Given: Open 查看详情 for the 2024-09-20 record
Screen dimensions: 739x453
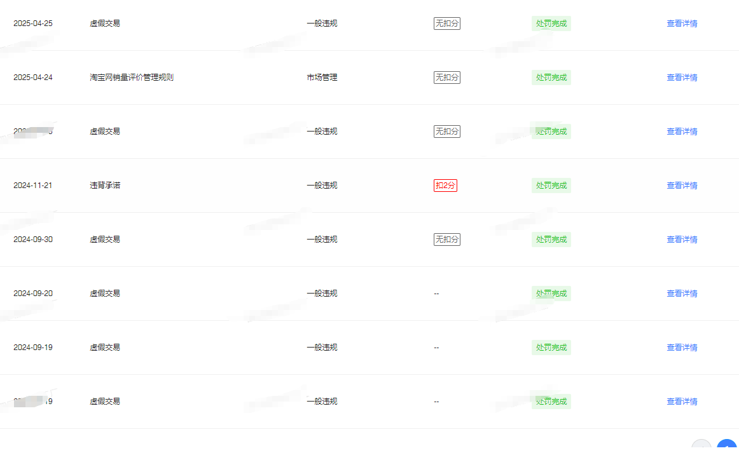Looking at the screenshot, I should pyautogui.click(x=682, y=294).
